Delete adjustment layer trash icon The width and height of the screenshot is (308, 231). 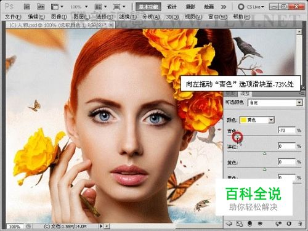pyautogui.click(x=300, y=224)
